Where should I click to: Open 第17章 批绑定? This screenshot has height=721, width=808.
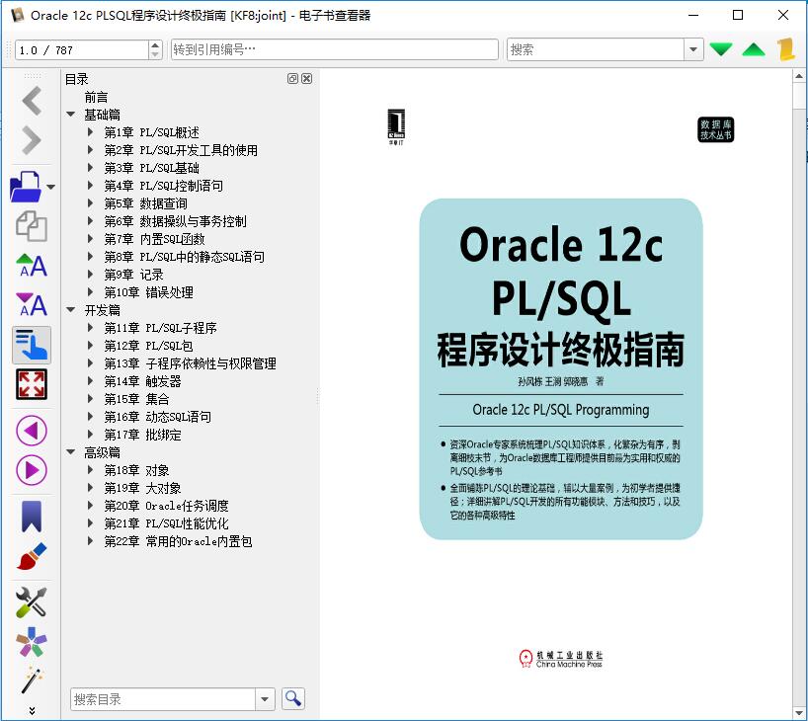point(143,435)
